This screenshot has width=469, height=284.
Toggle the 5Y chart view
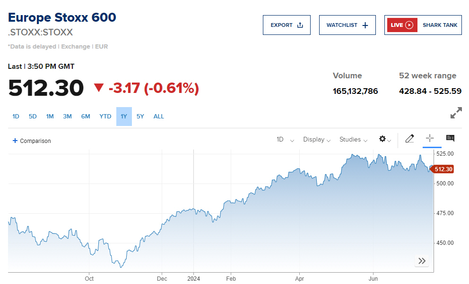[x=140, y=116]
